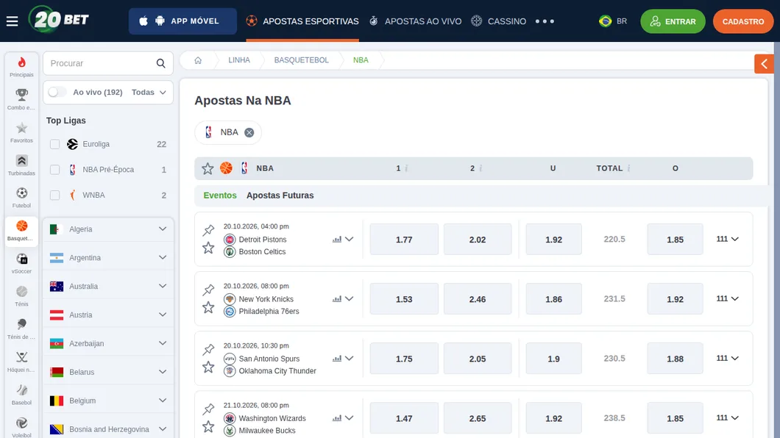Go to Basquetebol breadcrumb link
The image size is (780, 438).
tap(302, 60)
